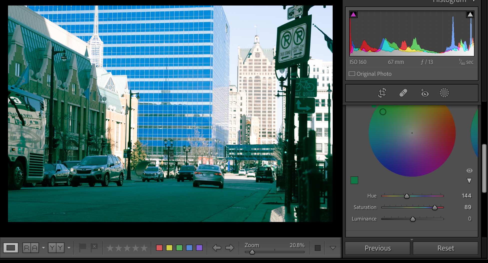Open the Healing Brush tool
The width and height of the screenshot is (488, 263).
tap(403, 93)
